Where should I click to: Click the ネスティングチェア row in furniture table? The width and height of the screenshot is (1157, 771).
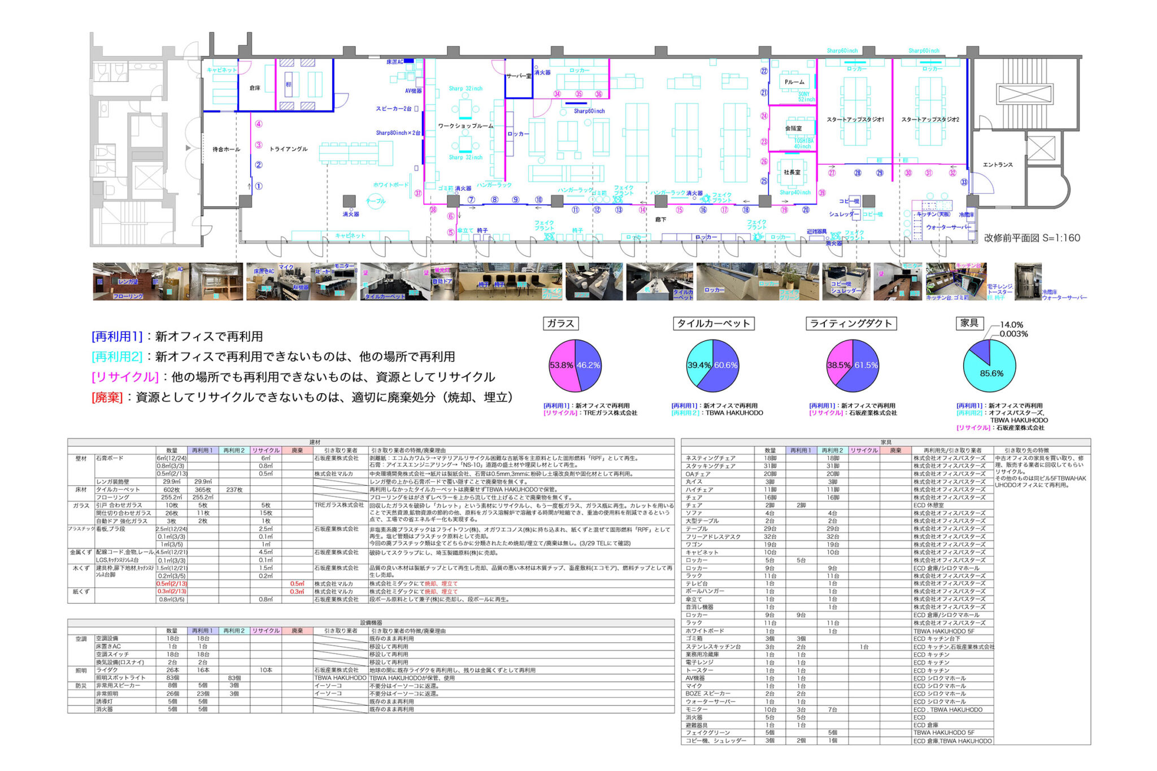point(837,458)
